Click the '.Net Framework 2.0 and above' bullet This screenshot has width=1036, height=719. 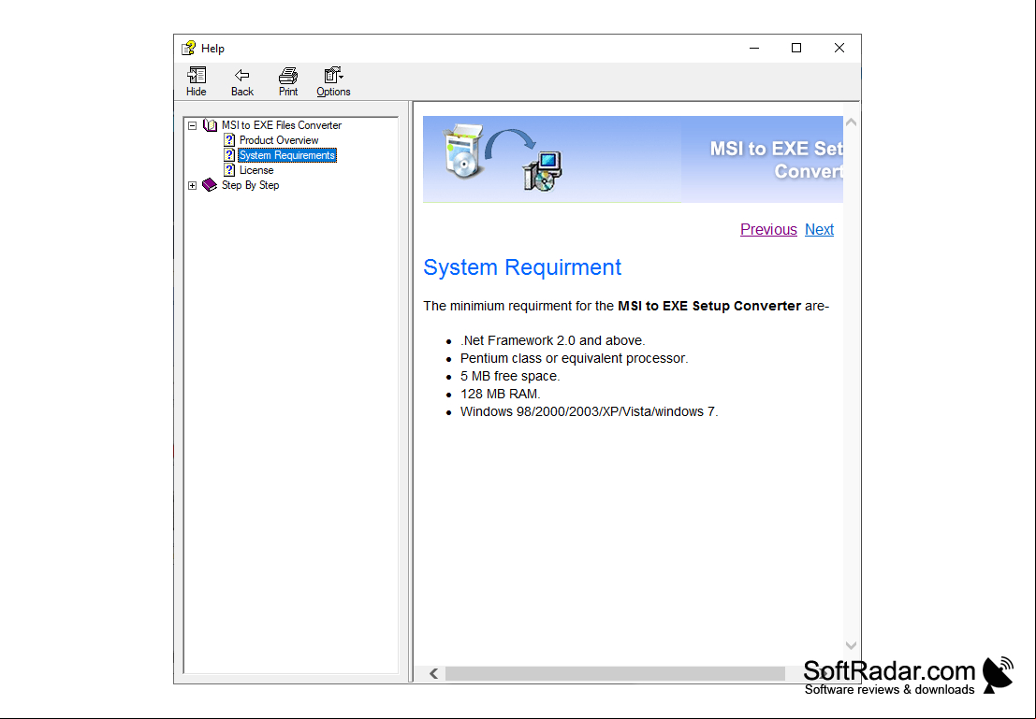coord(552,340)
